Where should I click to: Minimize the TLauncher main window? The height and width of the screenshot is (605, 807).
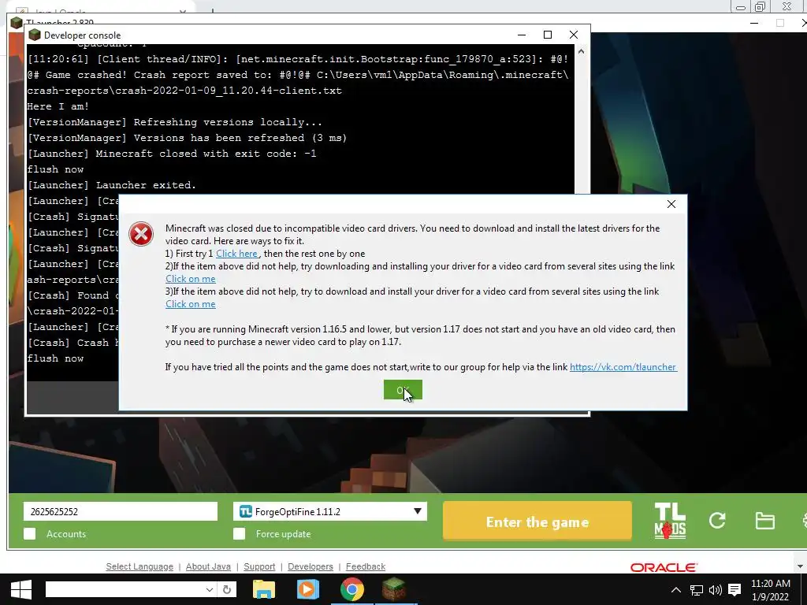click(x=754, y=23)
